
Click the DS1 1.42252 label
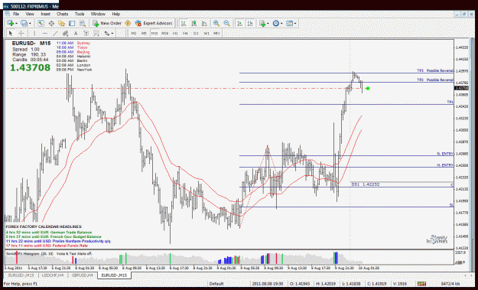point(366,184)
